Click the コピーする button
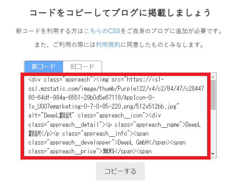This screenshot has width=242, height=189. 120,171
